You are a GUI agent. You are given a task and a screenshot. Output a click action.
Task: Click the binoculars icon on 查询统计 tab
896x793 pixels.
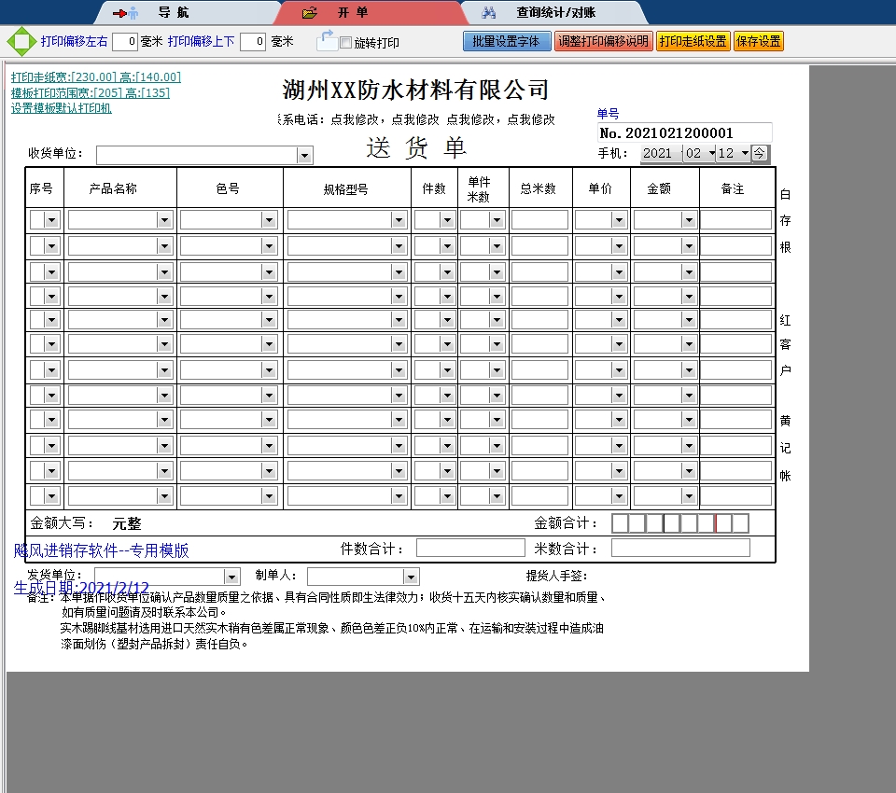pyautogui.click(x=489, y=13)
